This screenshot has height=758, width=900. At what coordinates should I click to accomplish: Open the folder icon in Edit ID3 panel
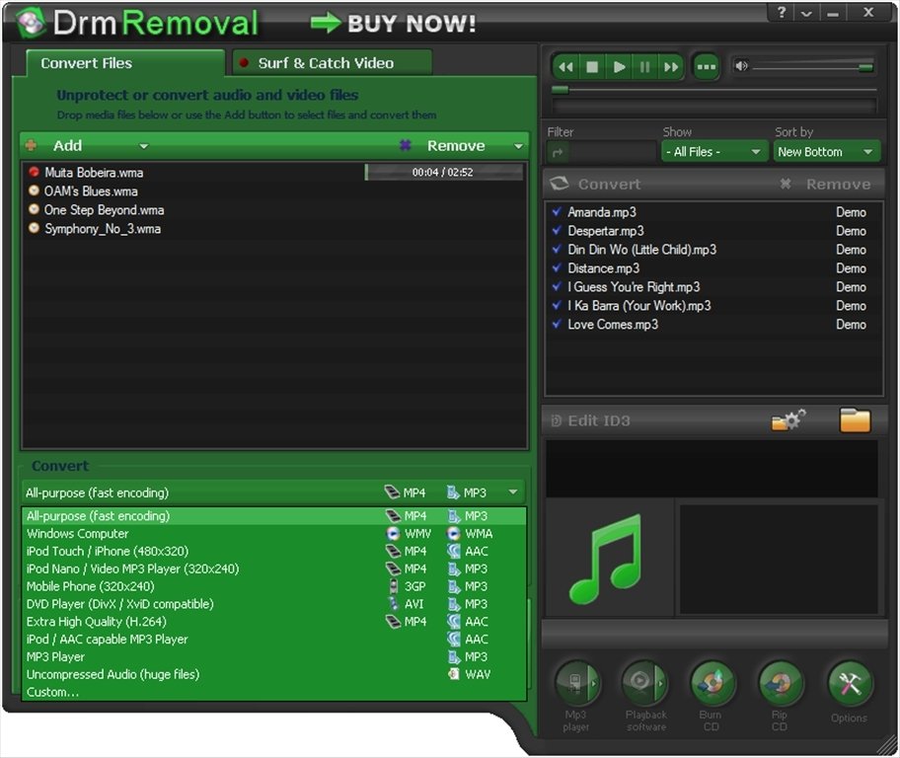[855, 419]
